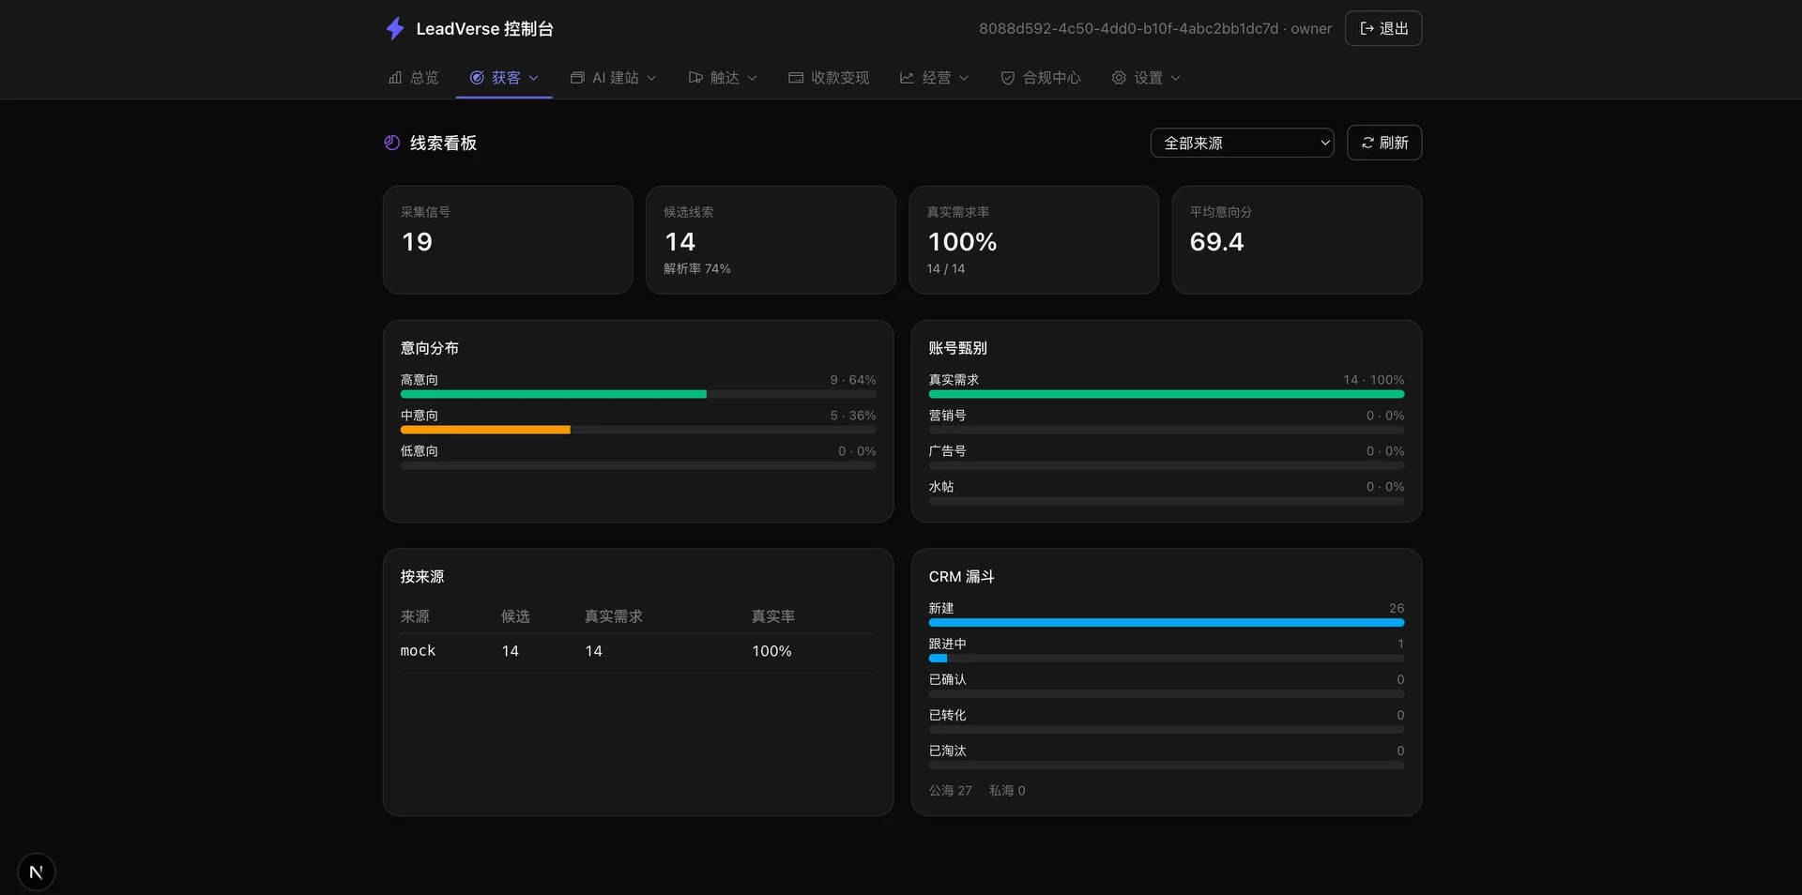Click the 账号甄别 panel heading

[958, 348]
